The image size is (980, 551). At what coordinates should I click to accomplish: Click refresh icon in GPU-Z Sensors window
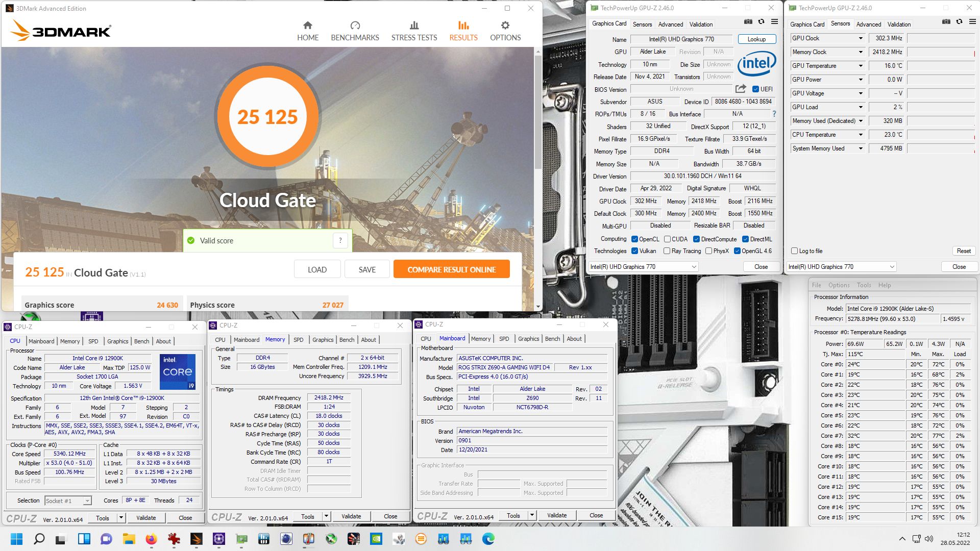(959, 22)
